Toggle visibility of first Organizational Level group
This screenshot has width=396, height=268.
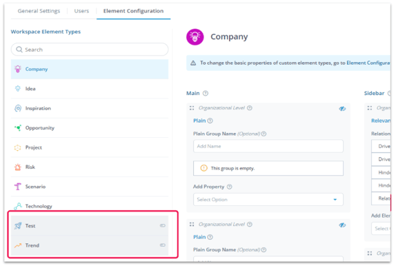342,109
